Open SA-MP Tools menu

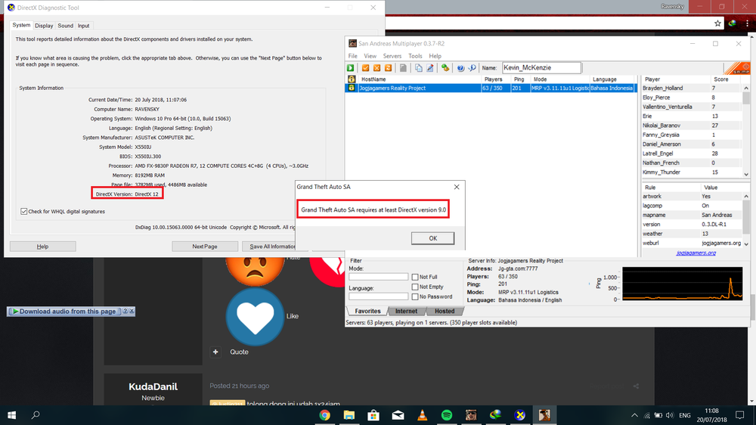(x=415, y=56)
